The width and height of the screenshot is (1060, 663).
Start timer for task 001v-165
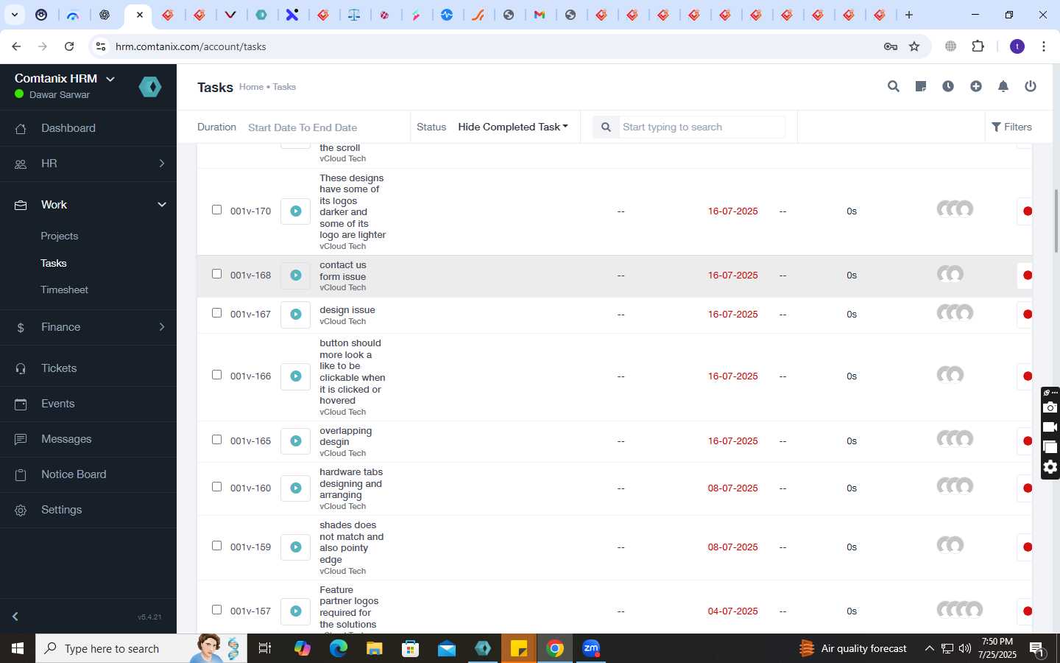pyautogui.click(x=296, y=441)
